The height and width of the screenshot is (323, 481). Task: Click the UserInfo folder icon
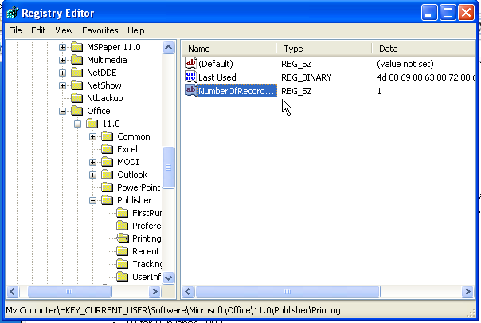pyautogui.click(x=123, y=277)
